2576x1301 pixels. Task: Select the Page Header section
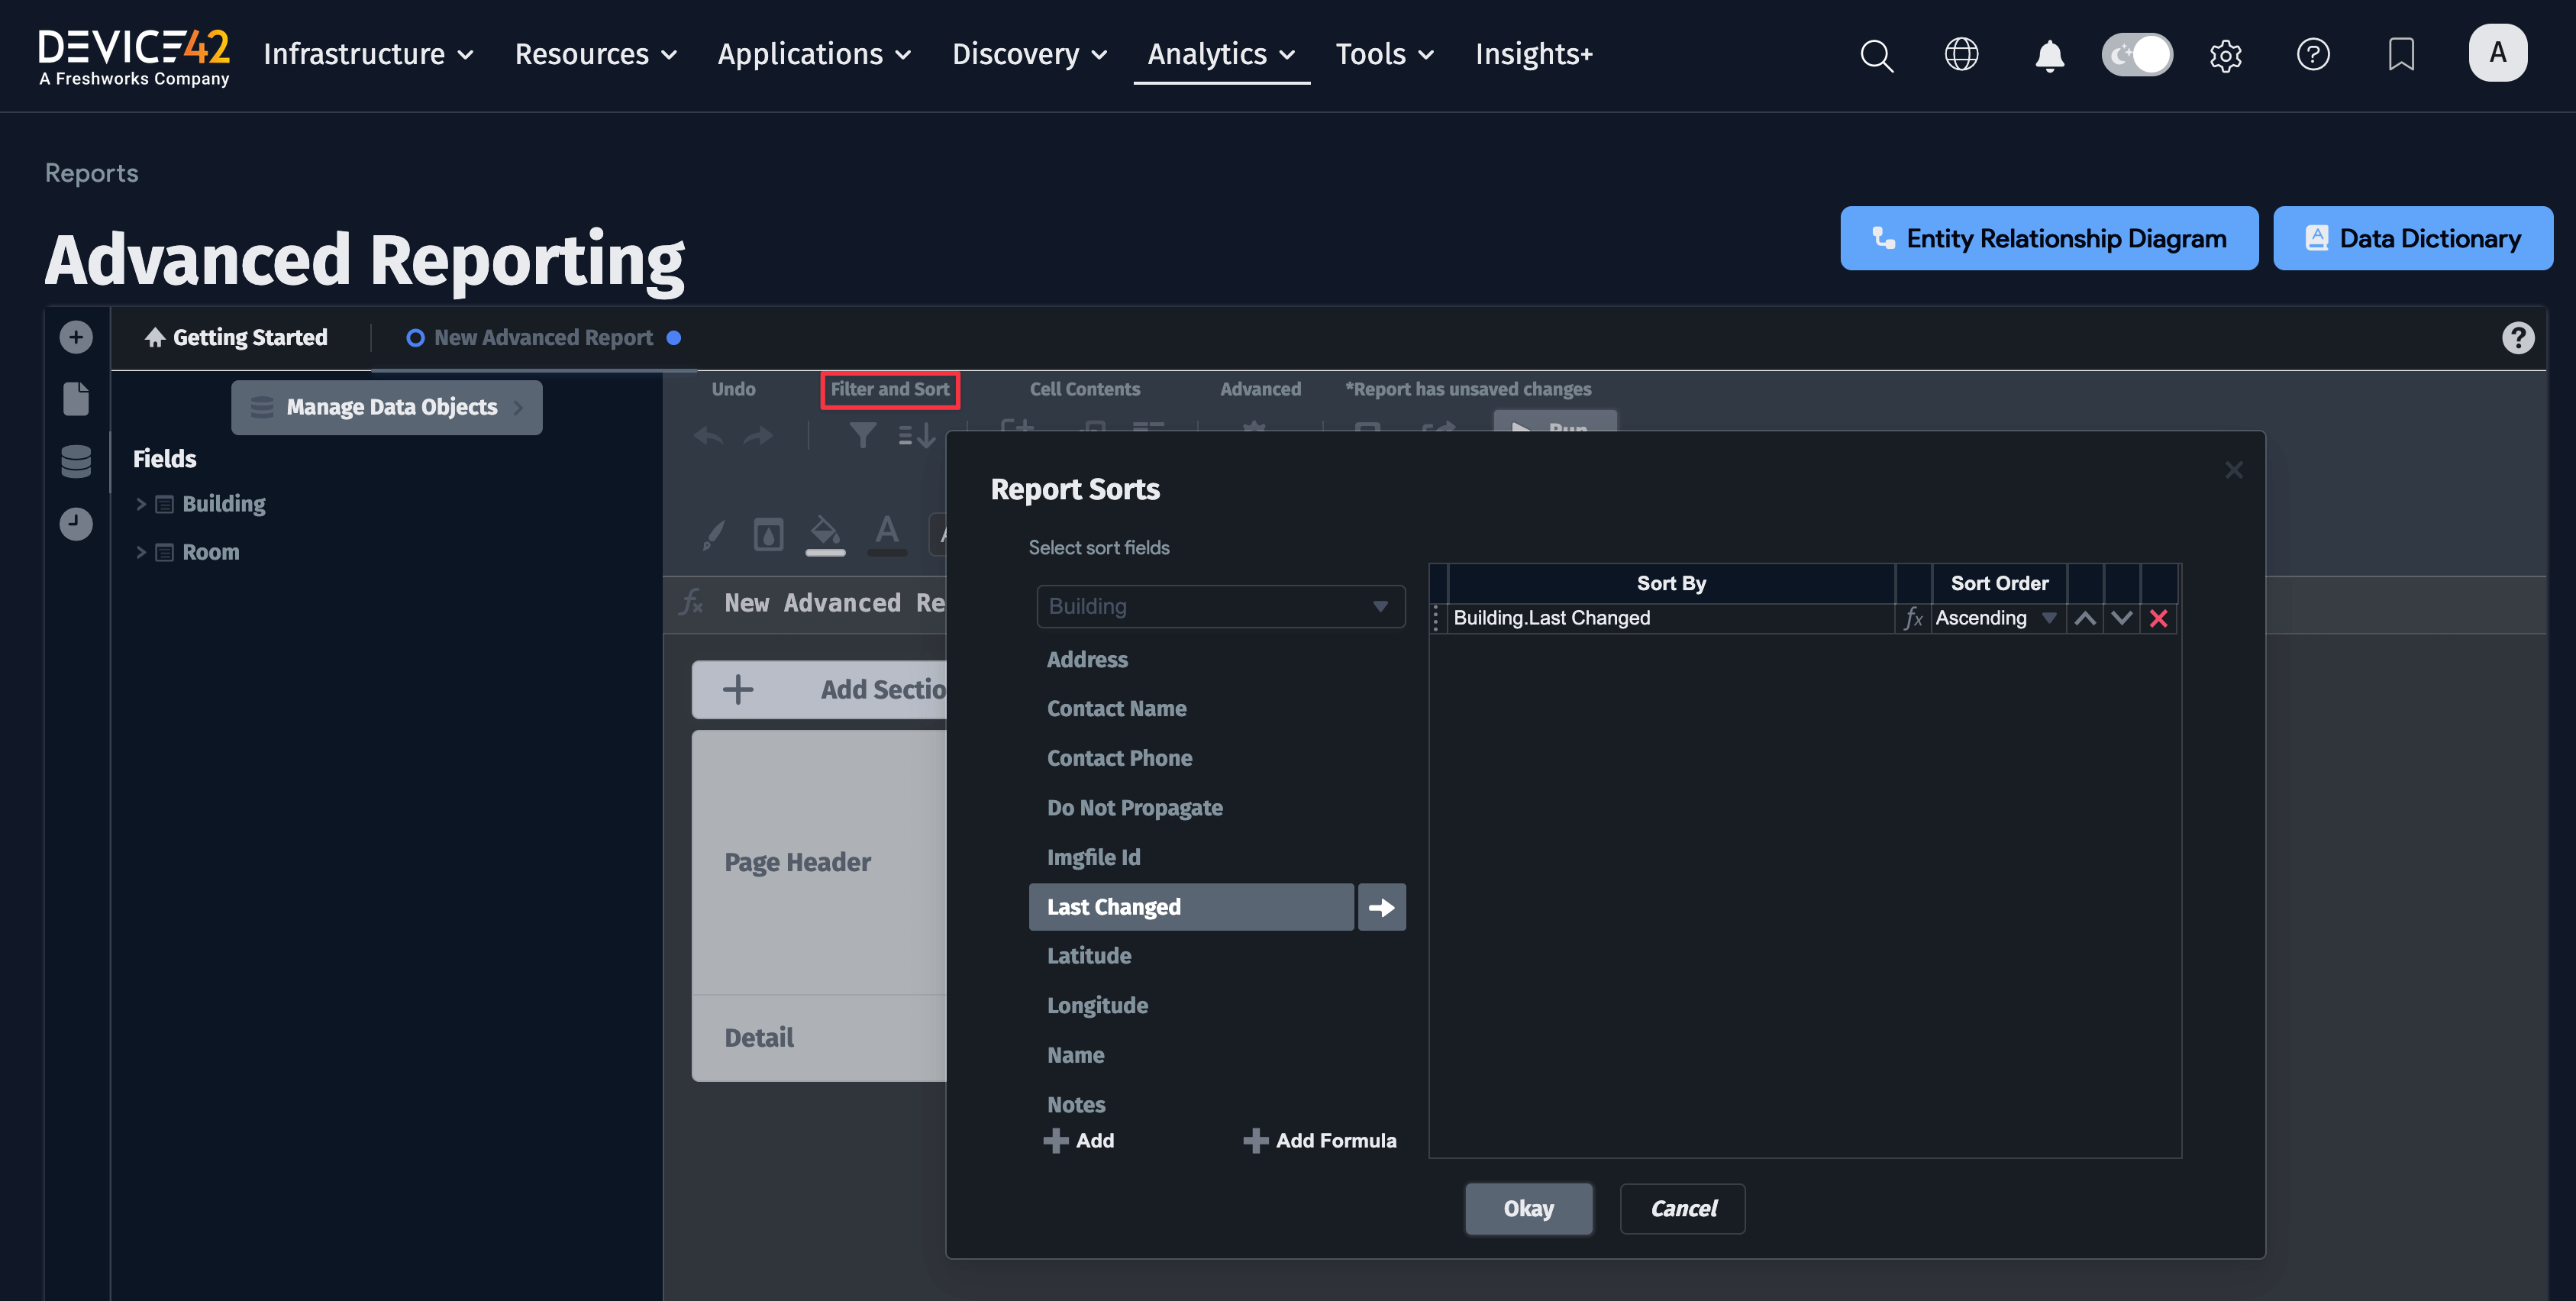[x=819, y=862]
